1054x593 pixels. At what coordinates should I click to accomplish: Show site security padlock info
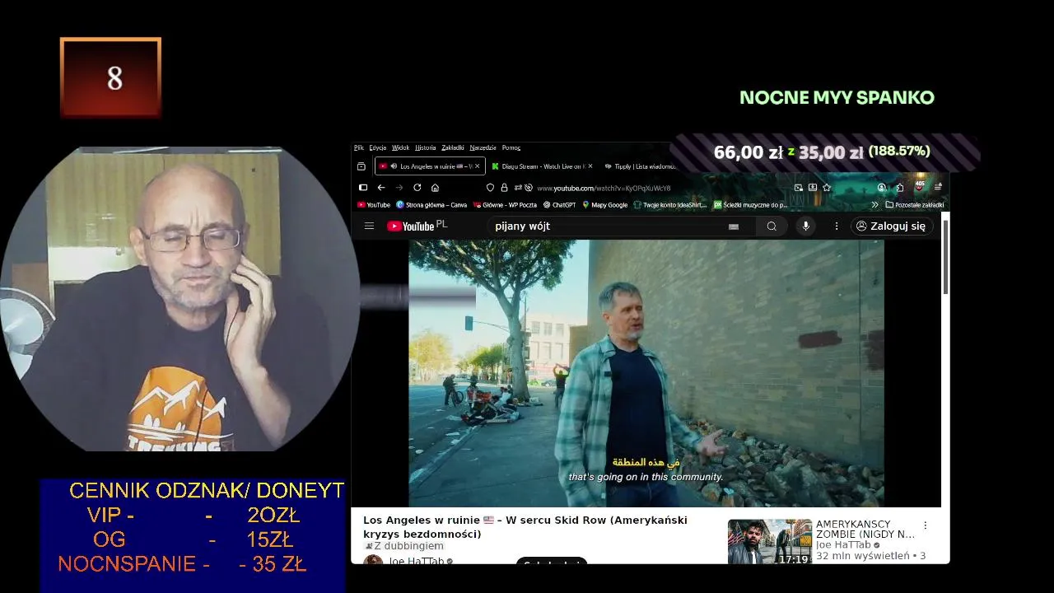pyautogui.click(x=504, y=188)
